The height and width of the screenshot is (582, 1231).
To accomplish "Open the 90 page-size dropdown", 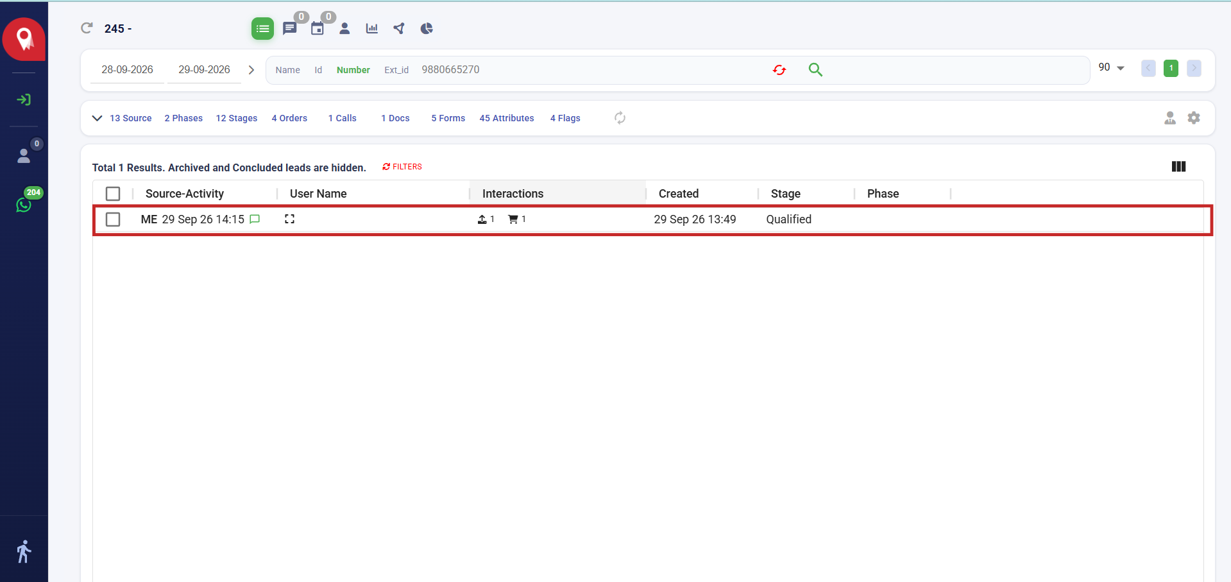I will click(1112, 67).
